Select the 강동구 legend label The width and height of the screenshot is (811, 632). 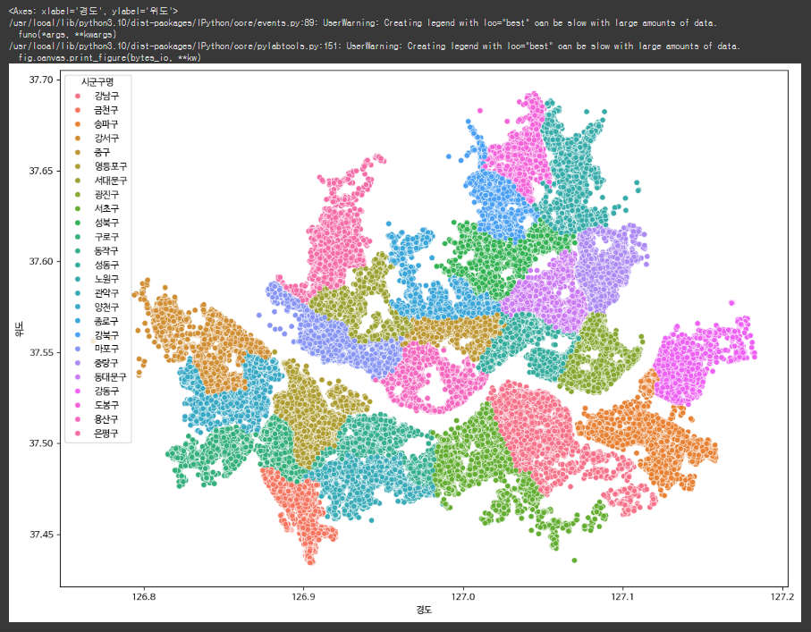click(106, 391)
